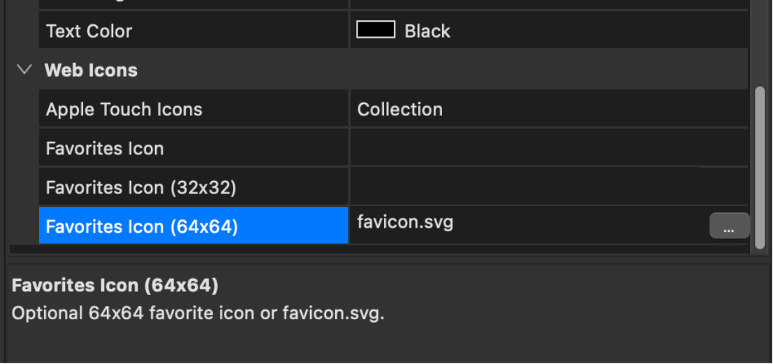Select the Favorites Icon property label

pos(105,149)
